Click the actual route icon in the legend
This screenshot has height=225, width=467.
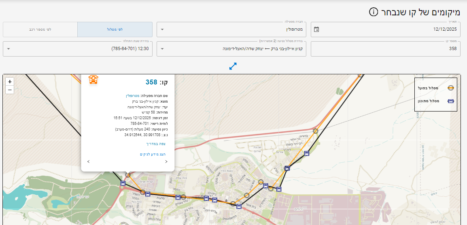tap(451, 88)
